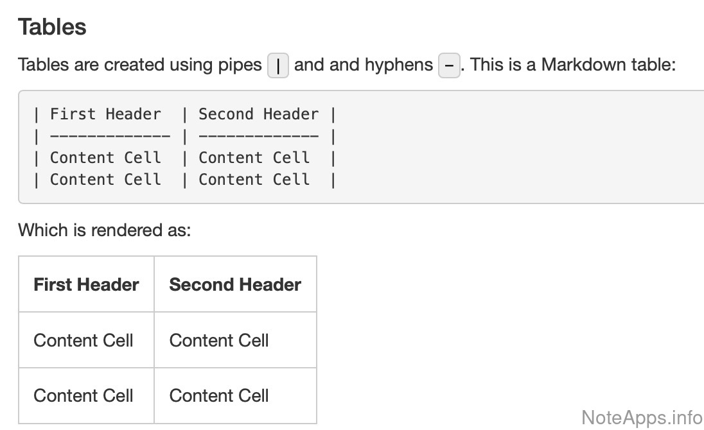Click second code line's right-hand dashes

click(x=258, y=136)
